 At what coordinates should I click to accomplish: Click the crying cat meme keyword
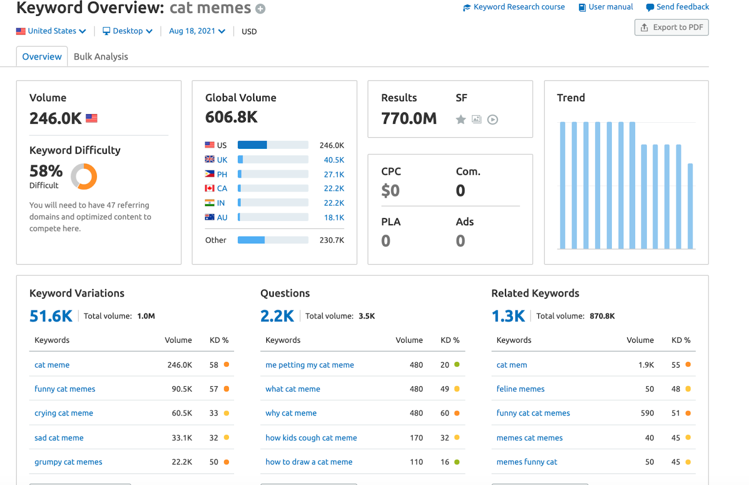(64, 413)
